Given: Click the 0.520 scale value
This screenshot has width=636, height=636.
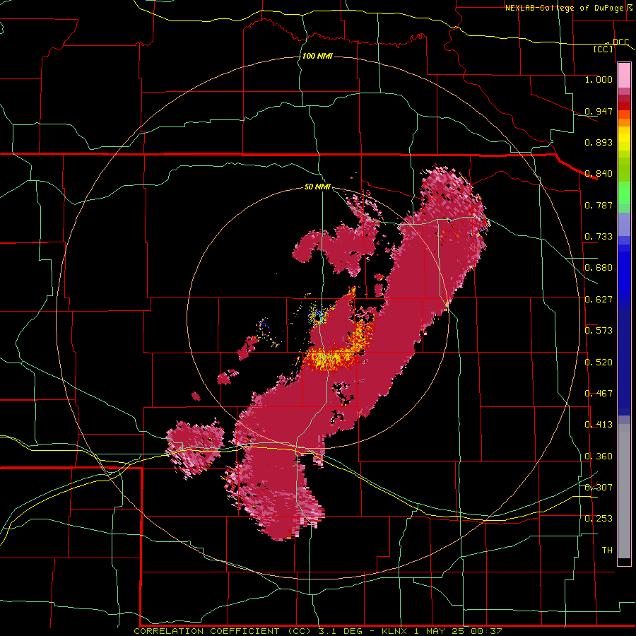Looking at the screenshot, I should (599, 363).
